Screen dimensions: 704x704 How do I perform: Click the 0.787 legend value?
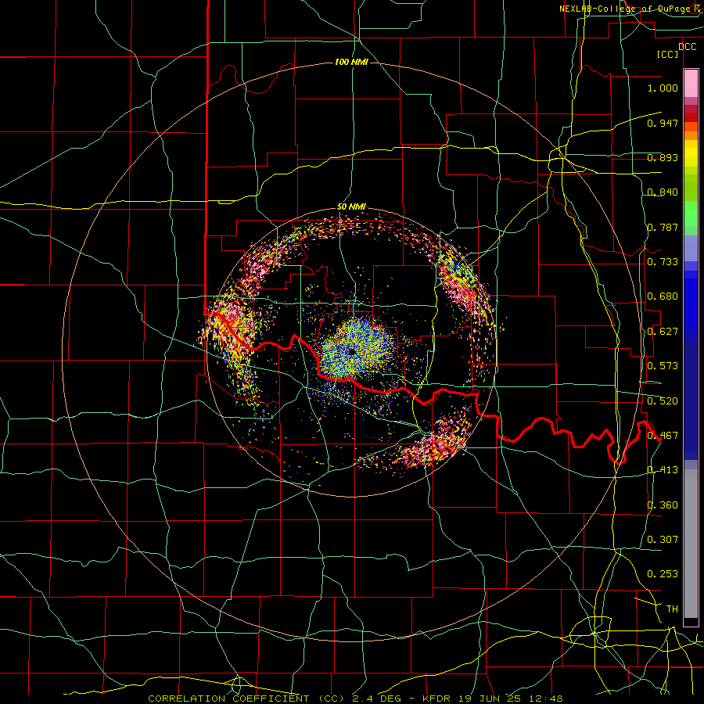[x=663, y=227]
